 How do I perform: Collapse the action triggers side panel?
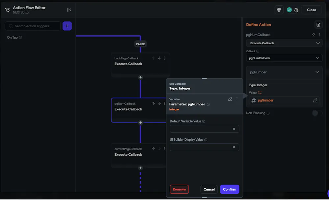coord(69,10)
